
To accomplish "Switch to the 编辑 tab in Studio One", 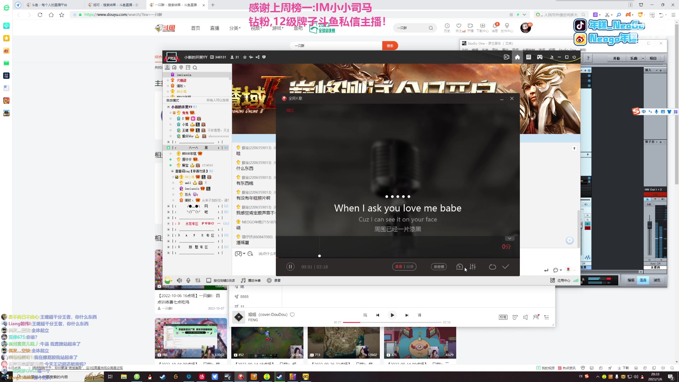I will [631, 280].
